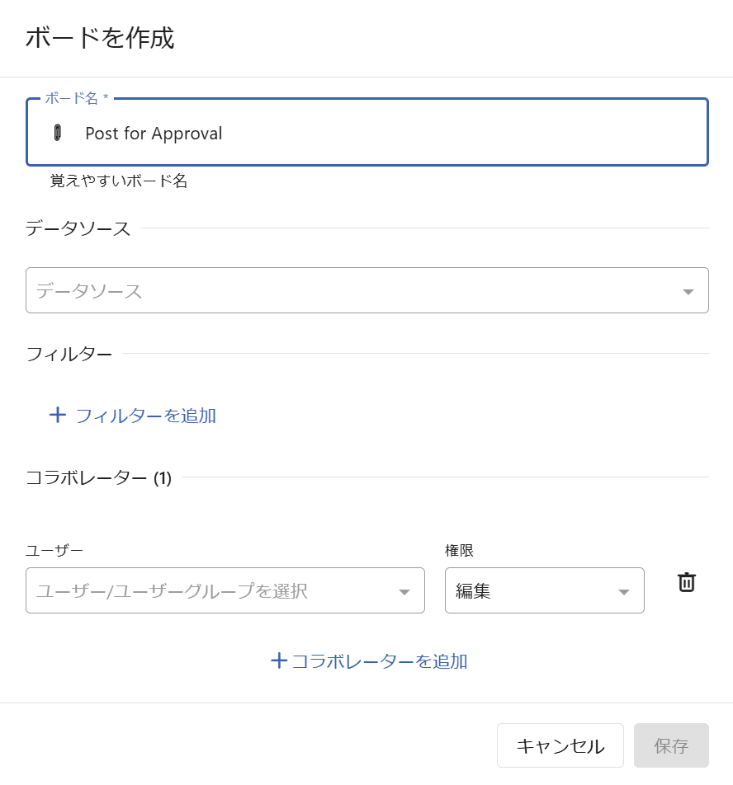Focus the ボード名 field containing Post for Approval
Image resolution: width=733 pixels, height=785 pixels.
[367, 132]
